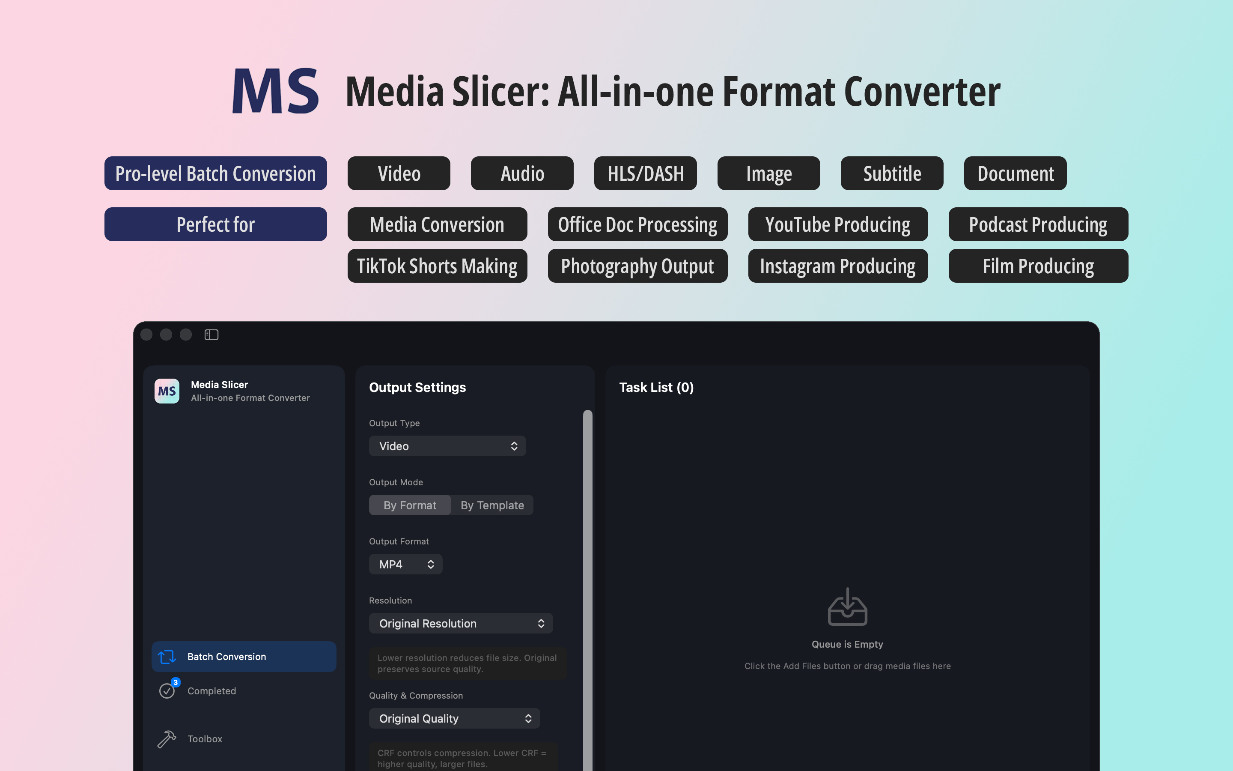
Task: Open the MP4 Output Format selector
Action: [x=405, y=564]
